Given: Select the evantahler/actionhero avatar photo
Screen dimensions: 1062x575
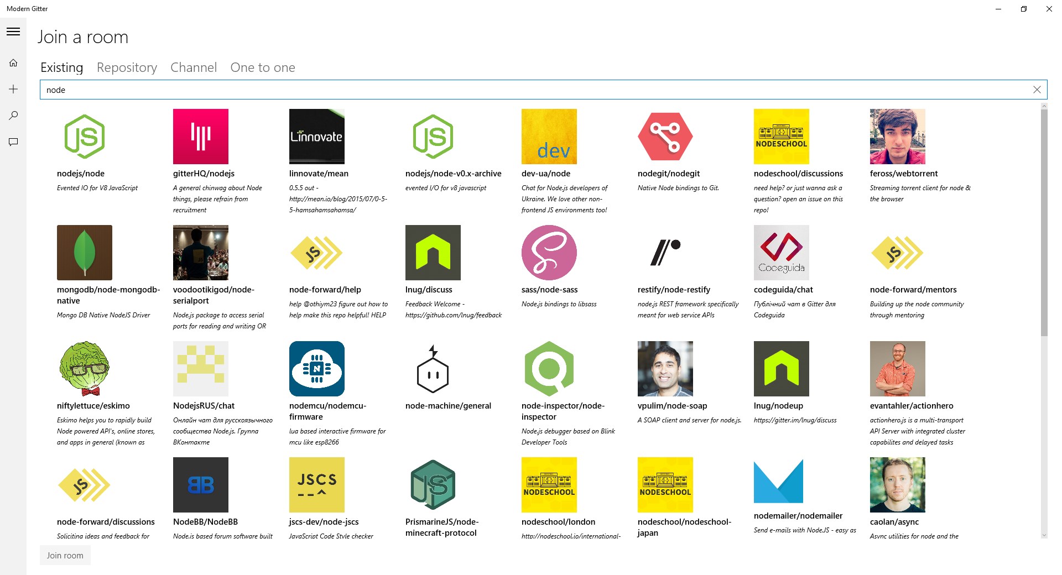Looking at the screenshot, I should (x=898, y=369).
